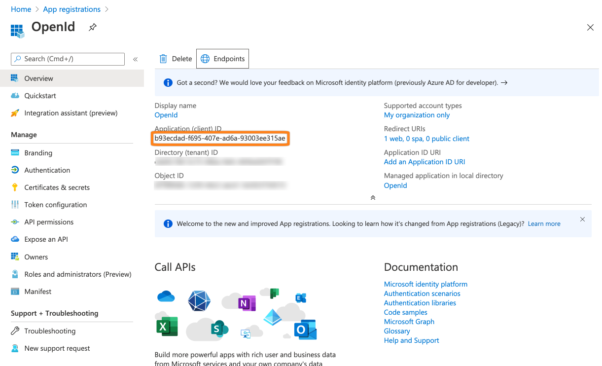Click the Delete trash icon
The height and width of the screenshot is (366, 602).
pyautogui.click(x=163, y=58)
